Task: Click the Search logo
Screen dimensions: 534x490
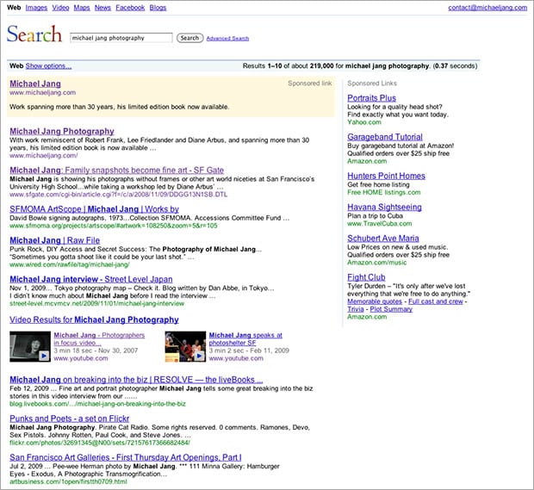Action: tap(34, 34)
